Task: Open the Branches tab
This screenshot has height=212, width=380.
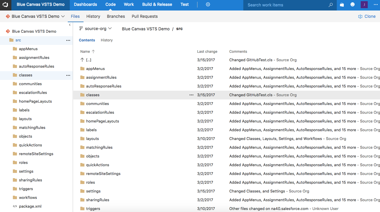Action: point(116,16)
